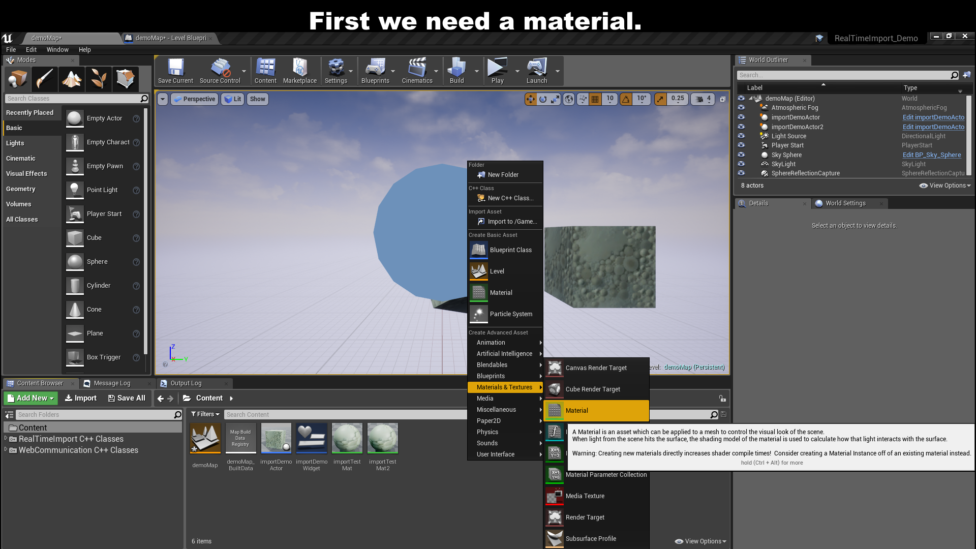Image resolution: width=976 pixels, height=549 pixels.
Task: Click the Save All button
Action: (x=127, y=399)
